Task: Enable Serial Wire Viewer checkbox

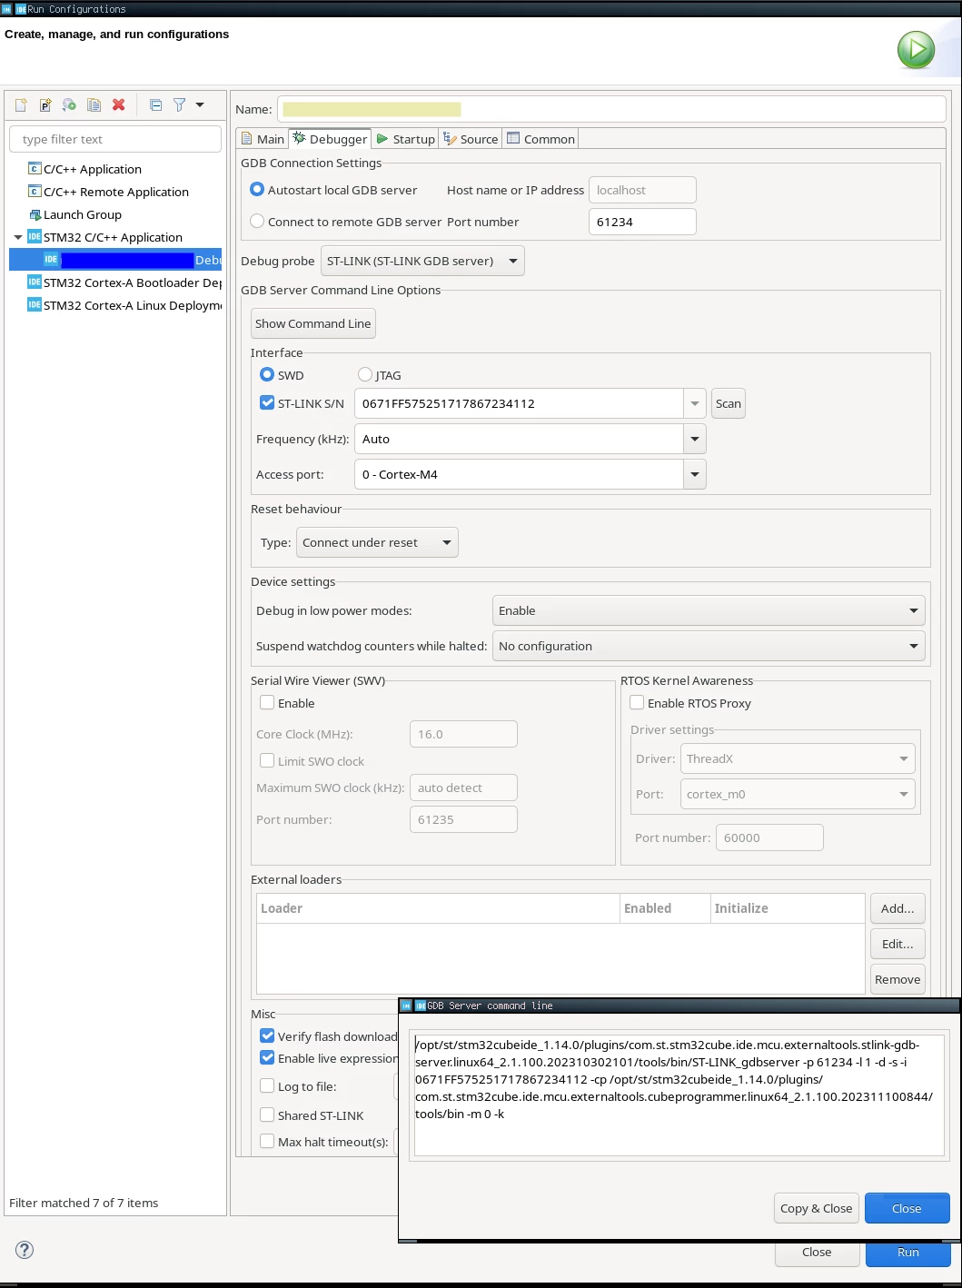Action: (267, 703)
